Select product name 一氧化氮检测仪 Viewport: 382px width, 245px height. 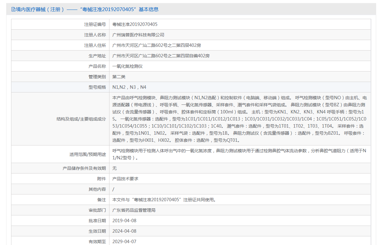tap(128, 66)
